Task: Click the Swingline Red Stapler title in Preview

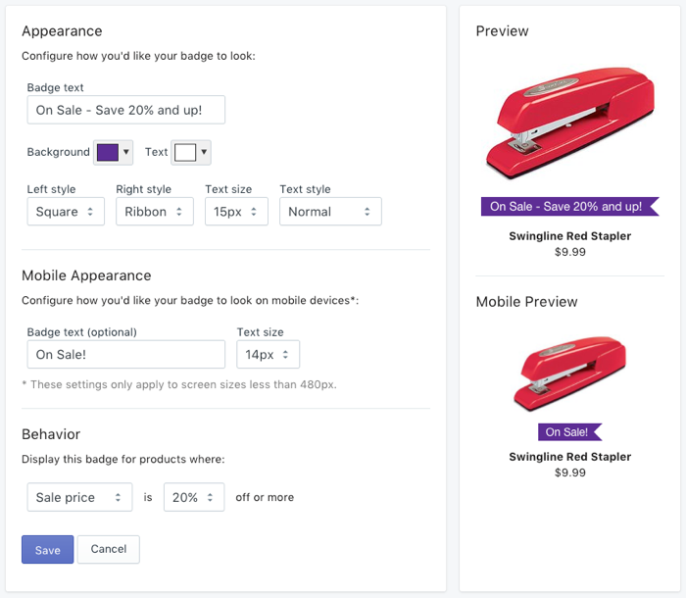Action: [569, 236]
